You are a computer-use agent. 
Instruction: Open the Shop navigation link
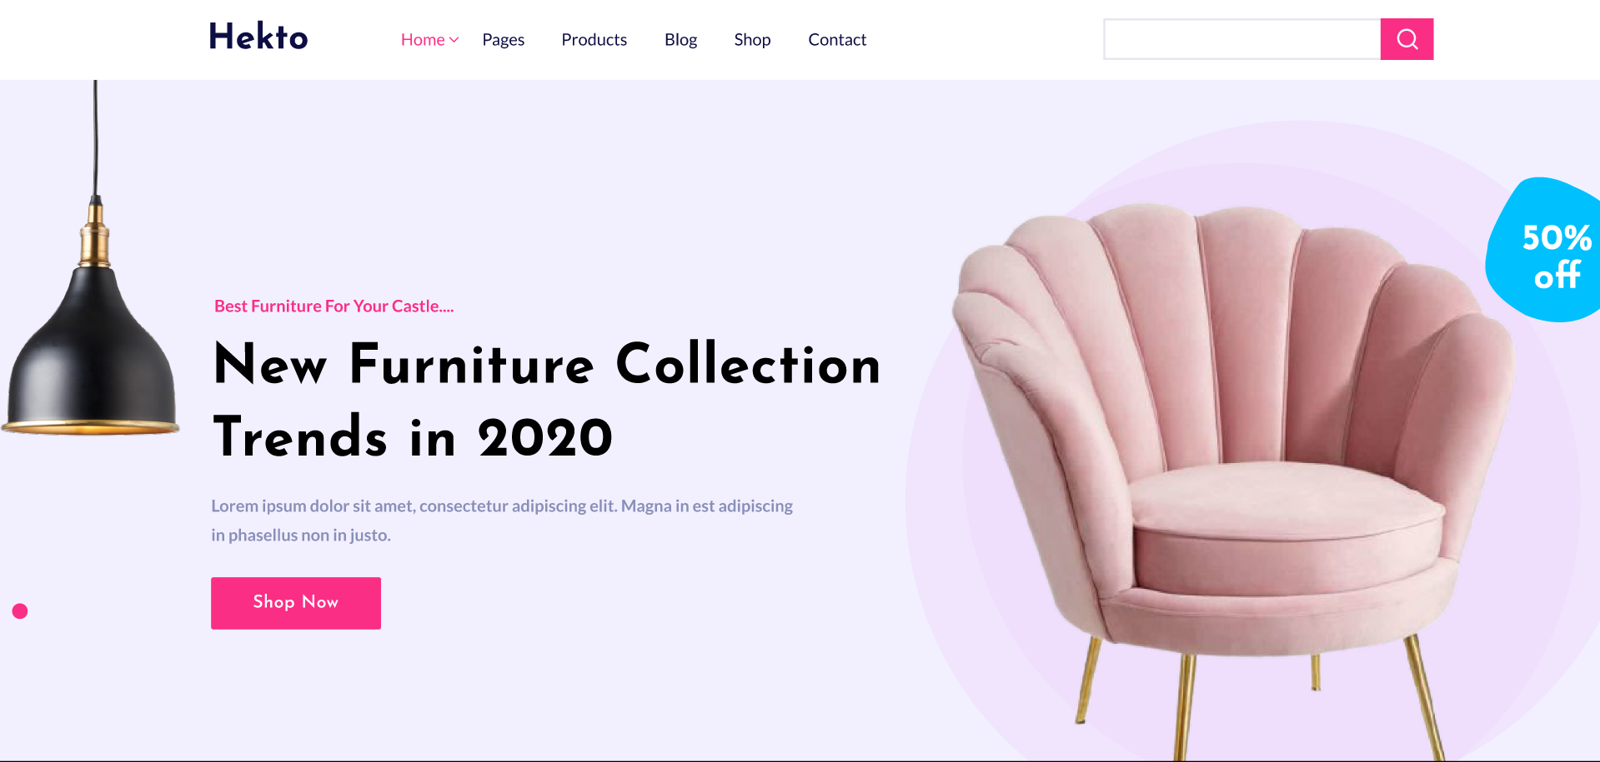(752, 40)
